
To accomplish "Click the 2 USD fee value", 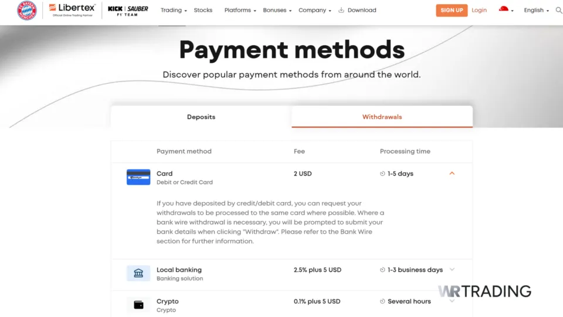I will tap(303, 174).
